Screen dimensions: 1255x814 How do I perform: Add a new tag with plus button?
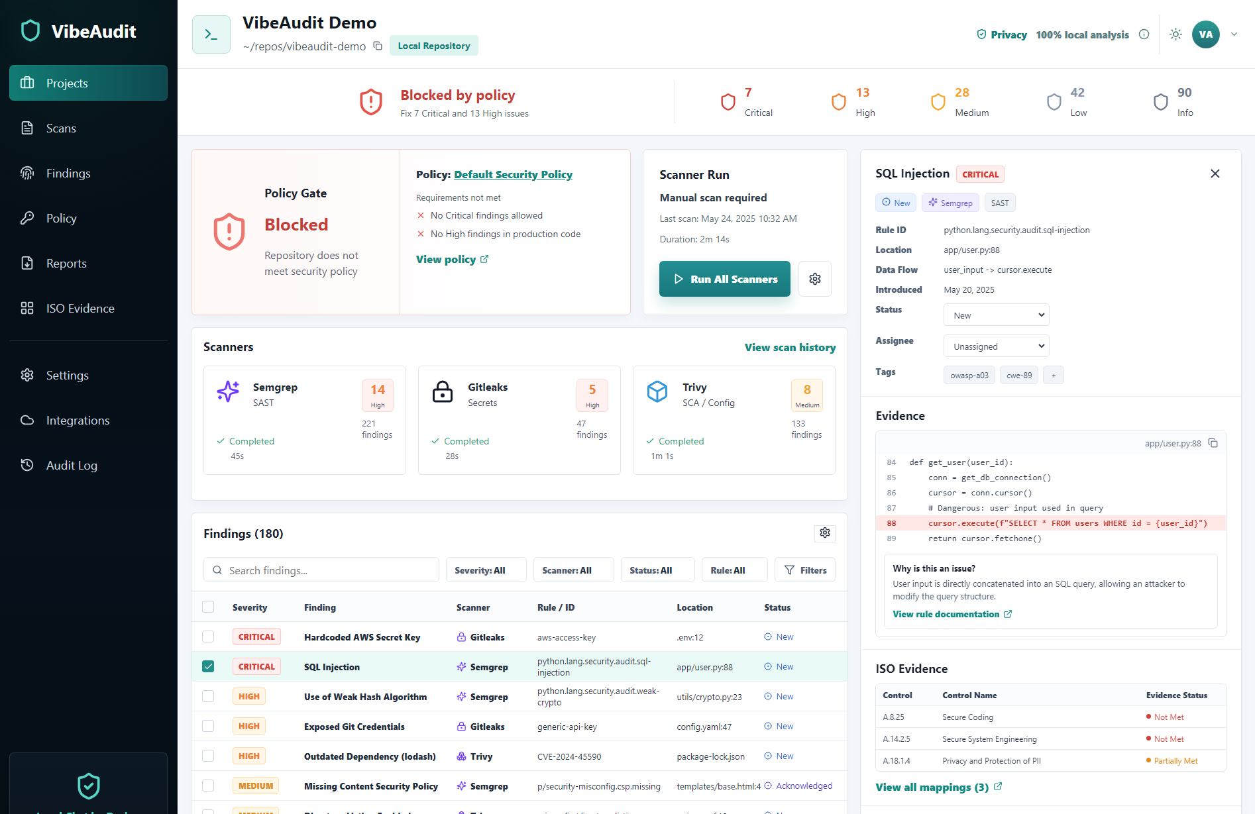pyautogui.click(x=1054, y=375)
